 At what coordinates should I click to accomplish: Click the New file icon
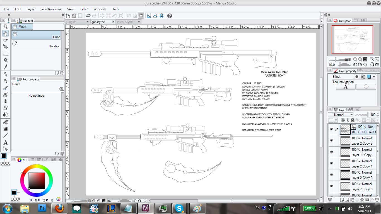pyautogui.click(x=68, y=16)
